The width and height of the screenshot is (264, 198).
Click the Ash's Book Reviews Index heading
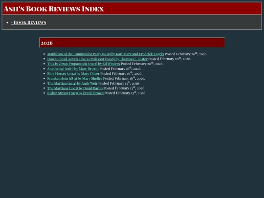coord(54,9)
